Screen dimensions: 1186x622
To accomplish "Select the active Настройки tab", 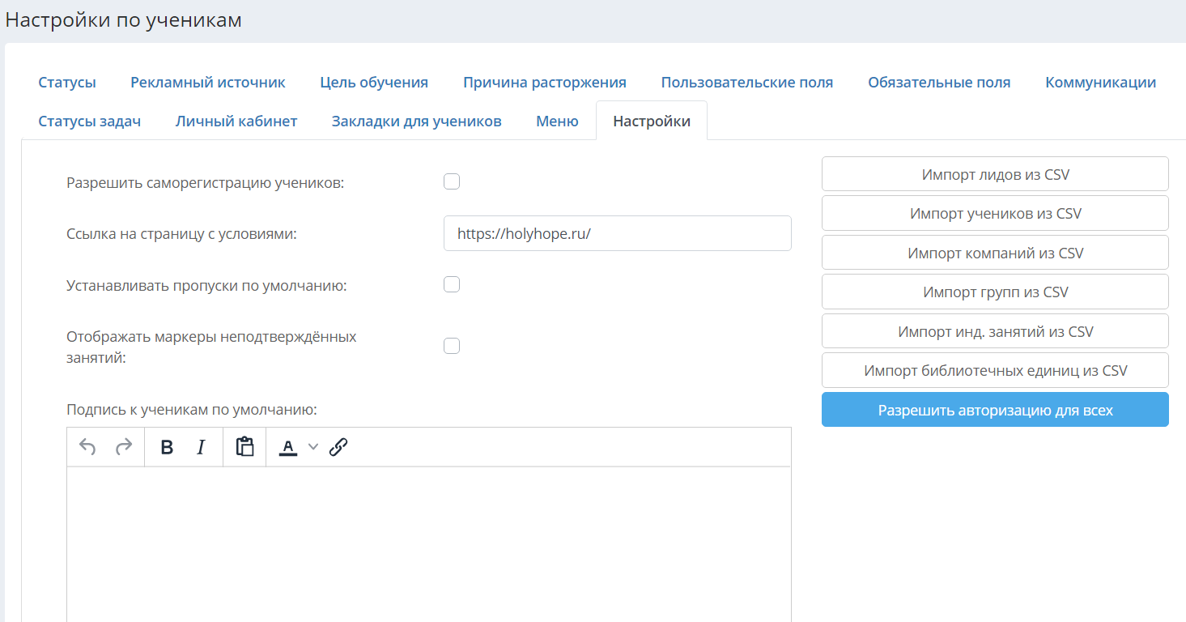I will tap(652, 121).
